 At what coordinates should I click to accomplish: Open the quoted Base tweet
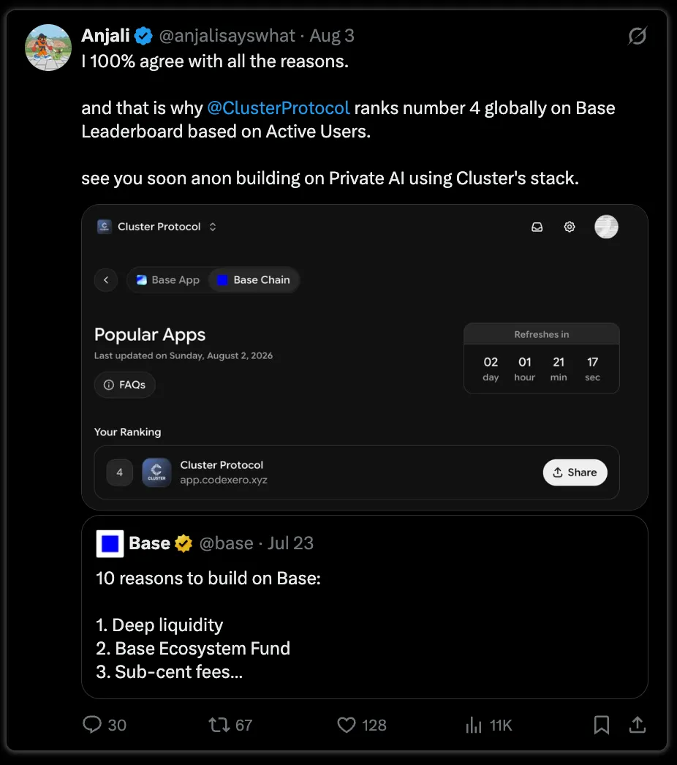pyautogui.click(x=364, y=607)
